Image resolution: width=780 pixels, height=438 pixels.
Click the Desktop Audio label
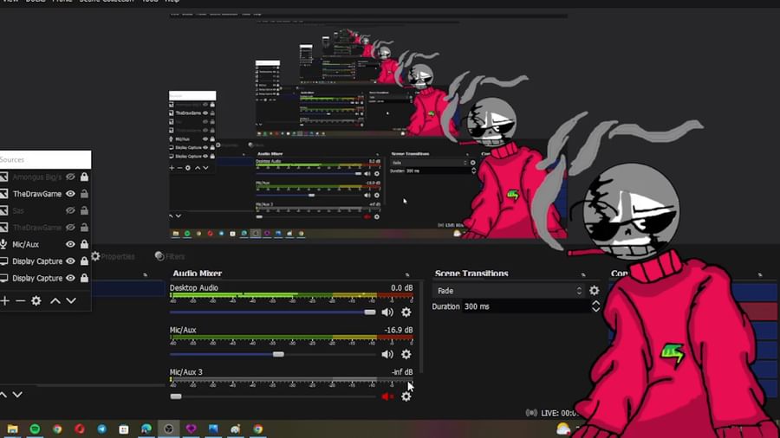click(x=193, y=288)
